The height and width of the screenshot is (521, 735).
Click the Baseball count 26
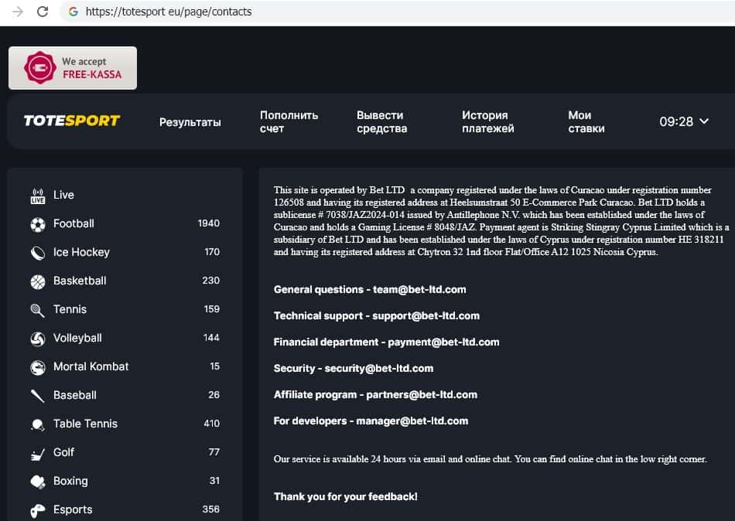[x=214, y=395]
